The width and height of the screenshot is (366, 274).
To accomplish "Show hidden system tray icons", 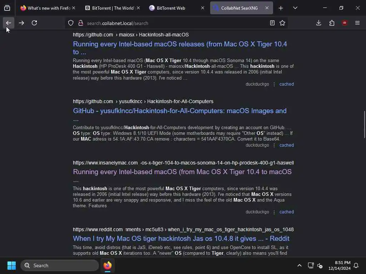I will tap(300, 265).
